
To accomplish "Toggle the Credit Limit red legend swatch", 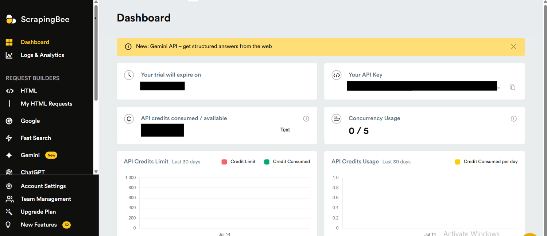I will click(x=224, y=162).
